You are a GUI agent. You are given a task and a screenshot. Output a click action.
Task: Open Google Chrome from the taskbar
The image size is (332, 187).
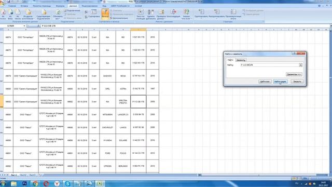(x=35, y=183)
